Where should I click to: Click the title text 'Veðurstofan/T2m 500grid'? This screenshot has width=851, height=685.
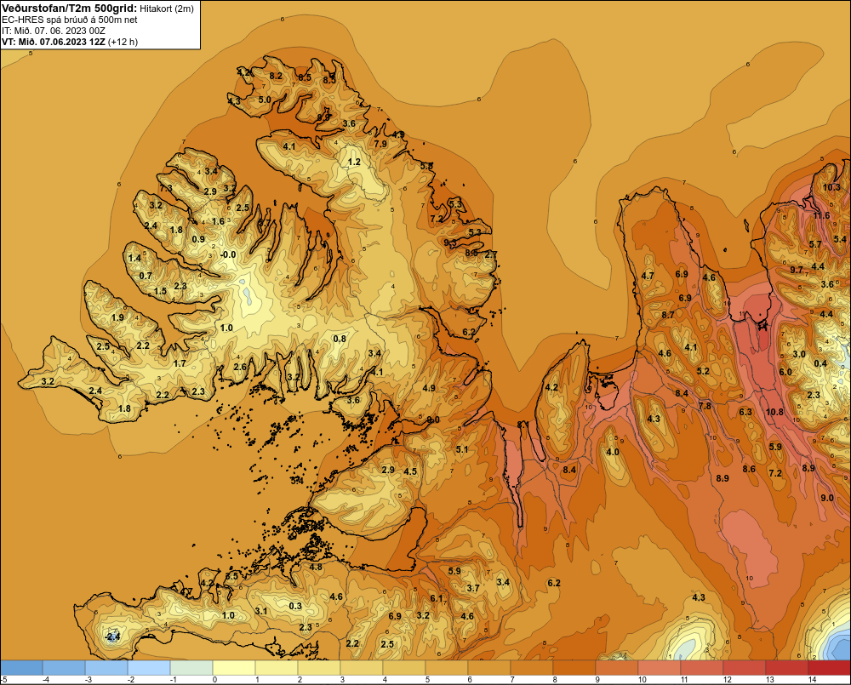coord(70,8)
